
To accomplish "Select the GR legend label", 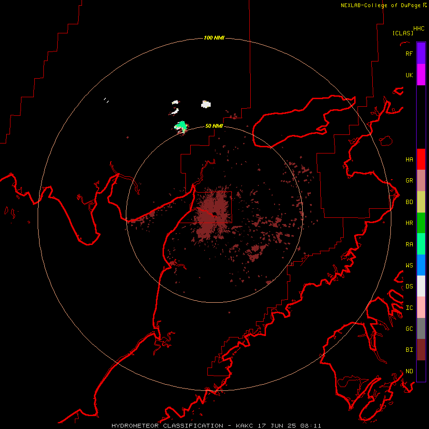I will pos(409,180).
